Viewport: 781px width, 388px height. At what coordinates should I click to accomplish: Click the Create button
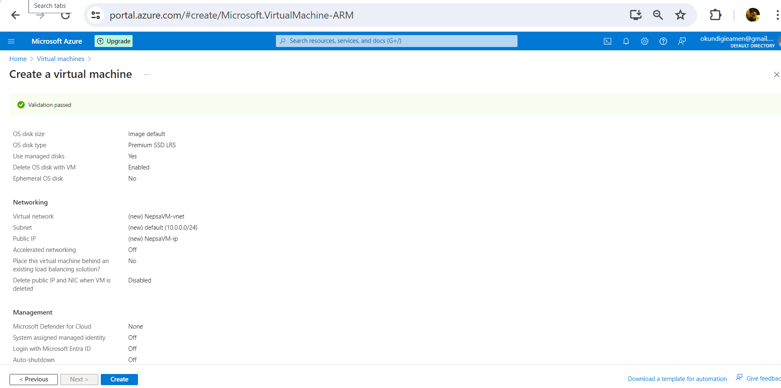[x=119, y=379]
